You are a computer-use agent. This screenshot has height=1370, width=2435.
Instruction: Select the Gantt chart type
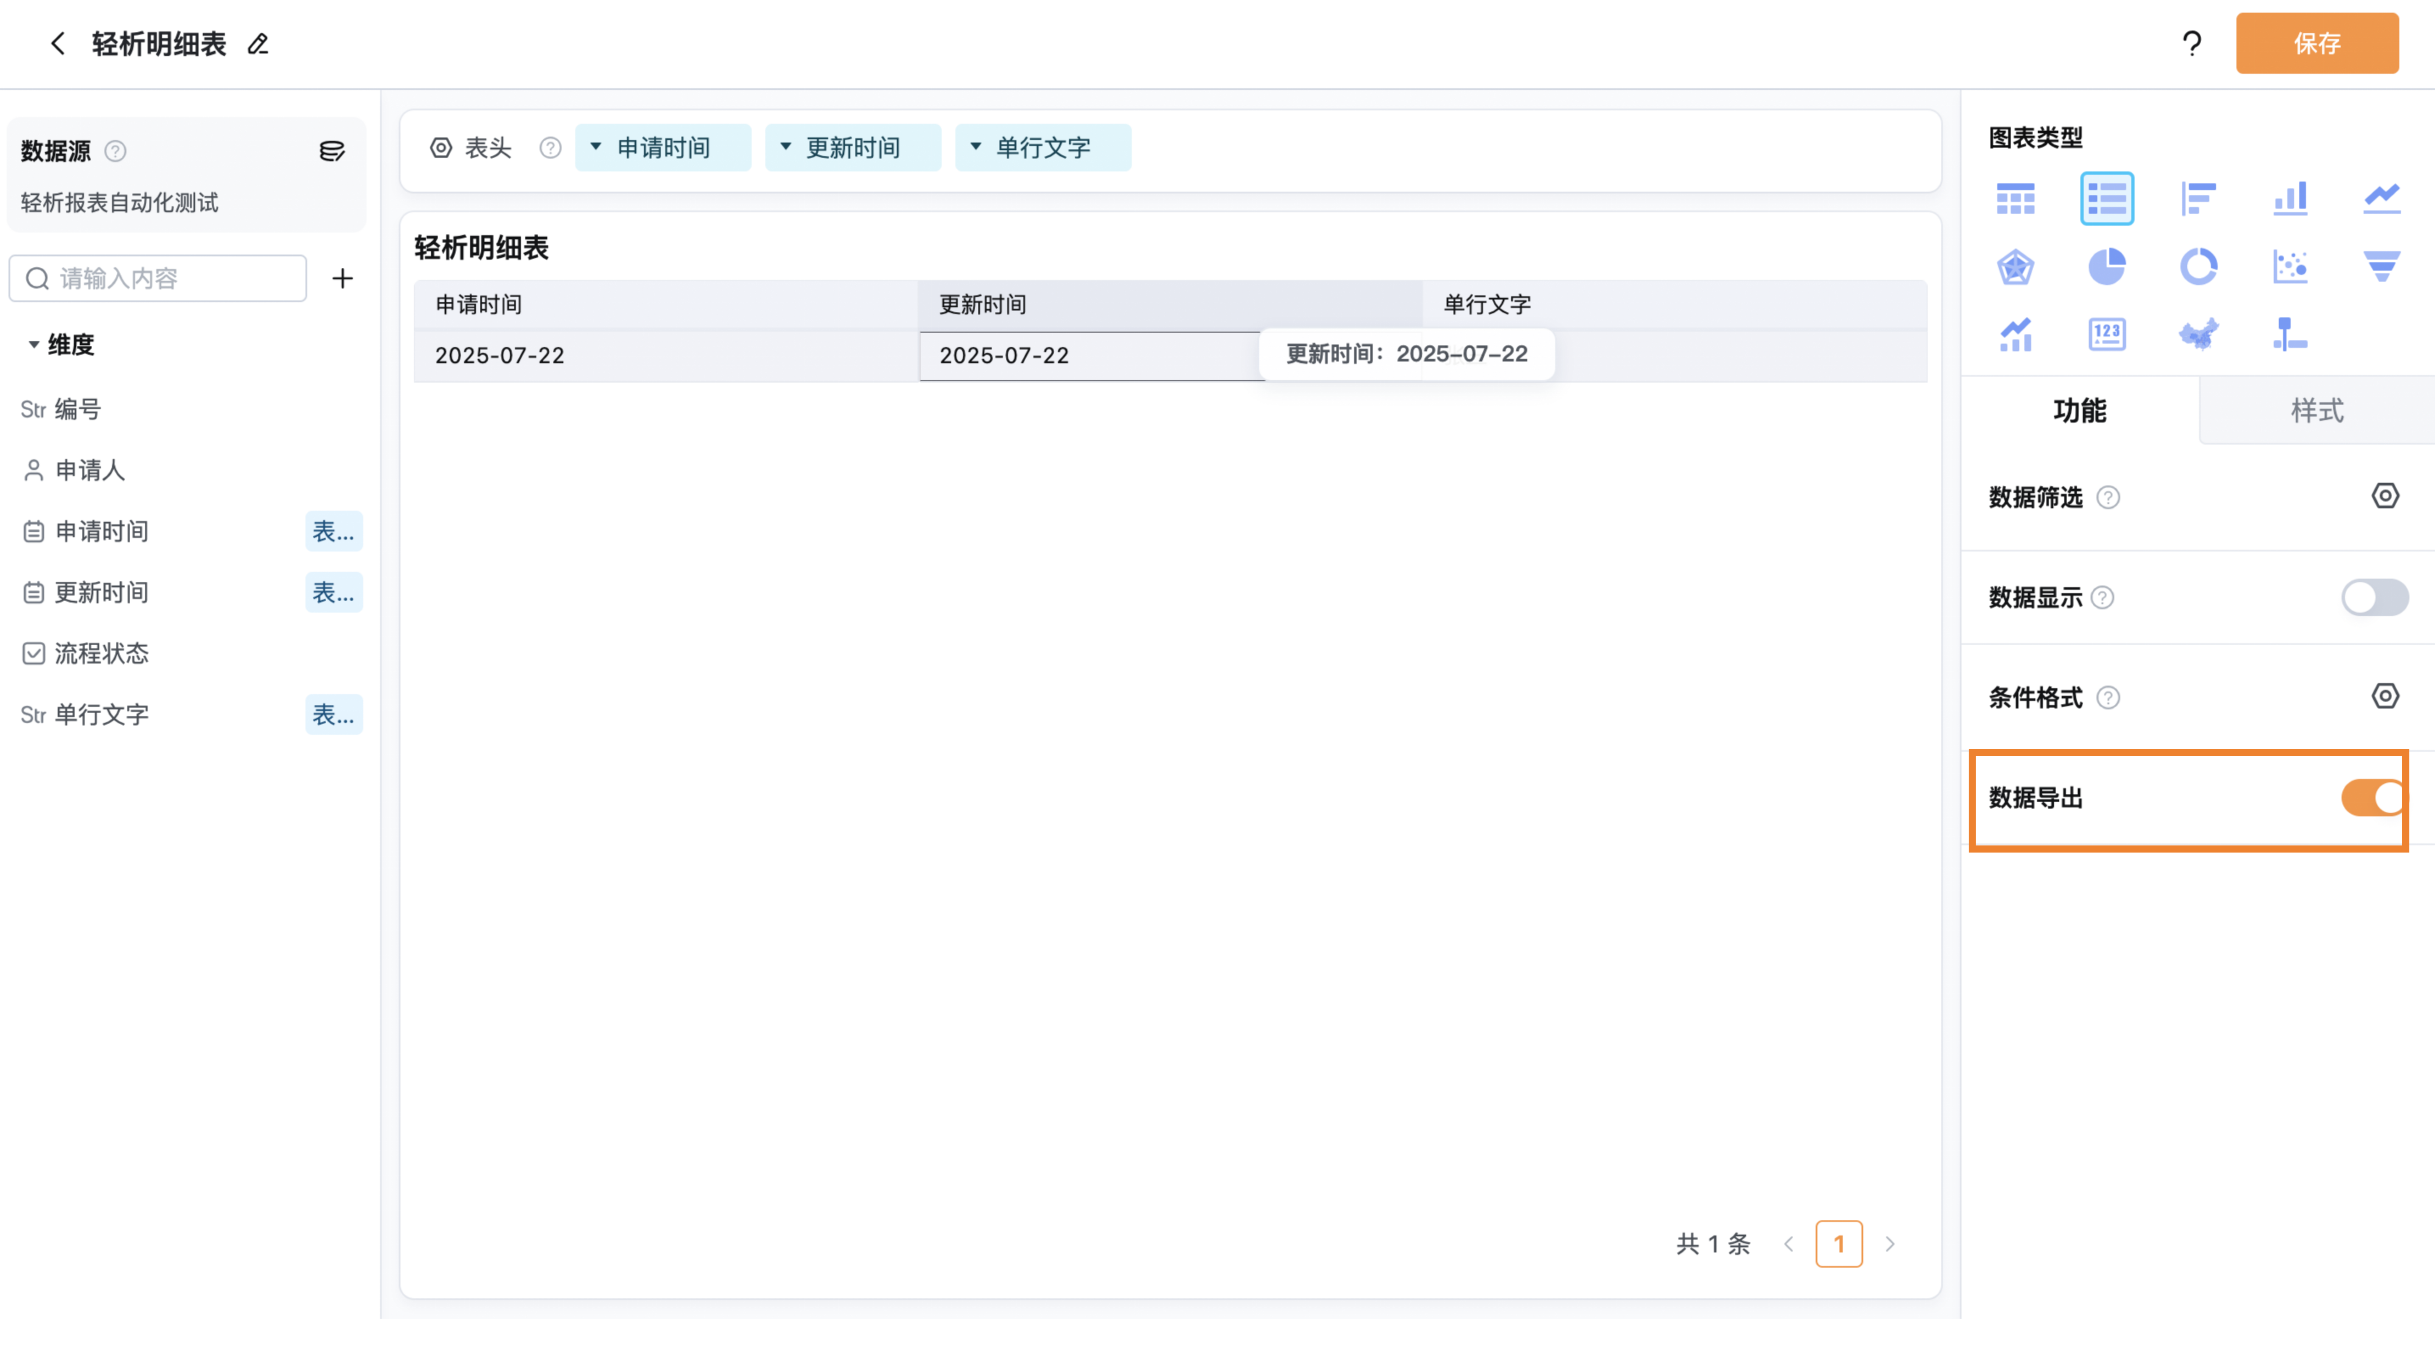(x=2290, y=335)
